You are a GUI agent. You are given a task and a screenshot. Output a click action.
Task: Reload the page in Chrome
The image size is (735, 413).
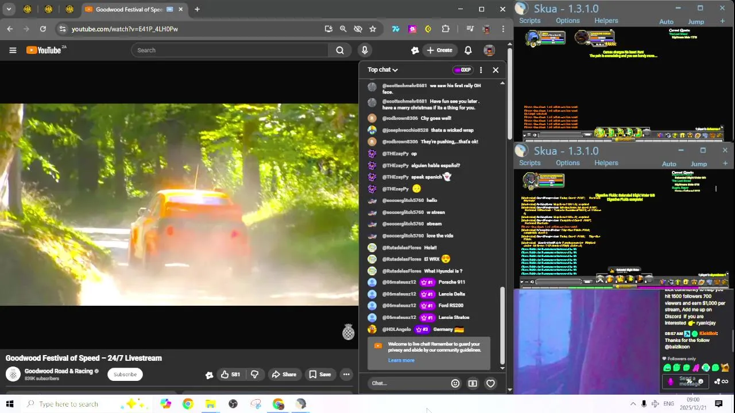42,29
